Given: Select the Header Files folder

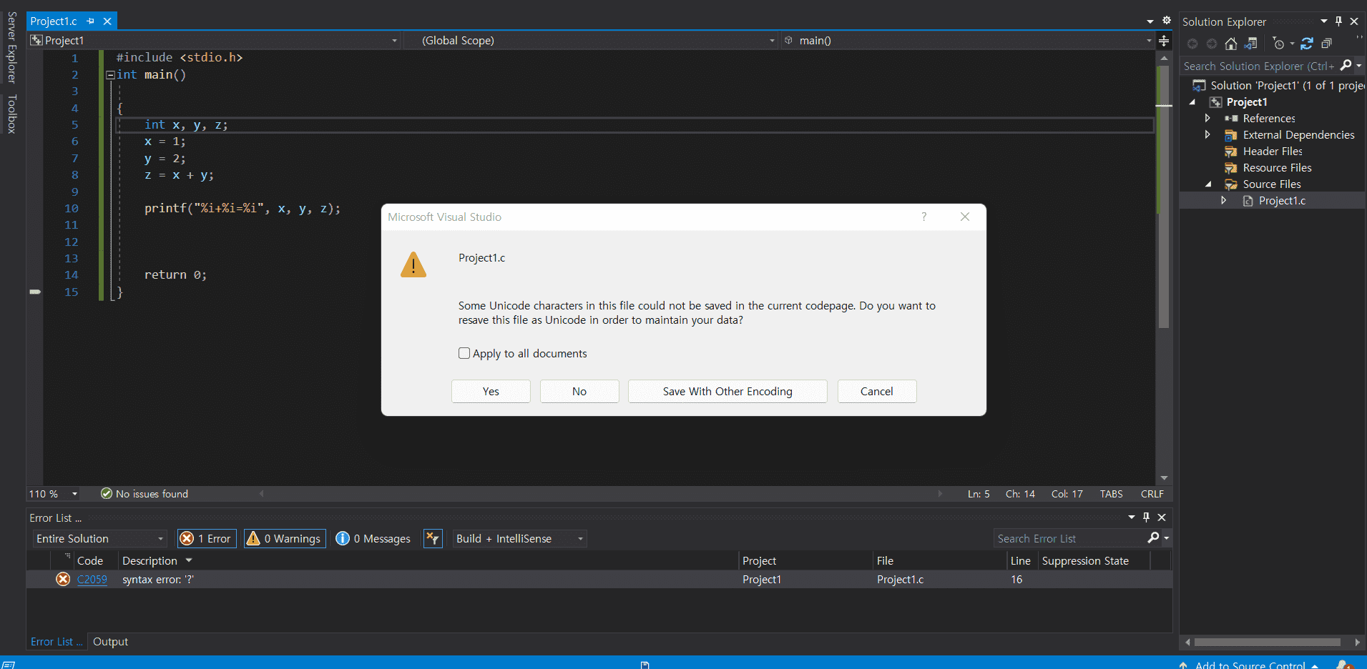Looking at the screenshot, I should click(1273, 152).
